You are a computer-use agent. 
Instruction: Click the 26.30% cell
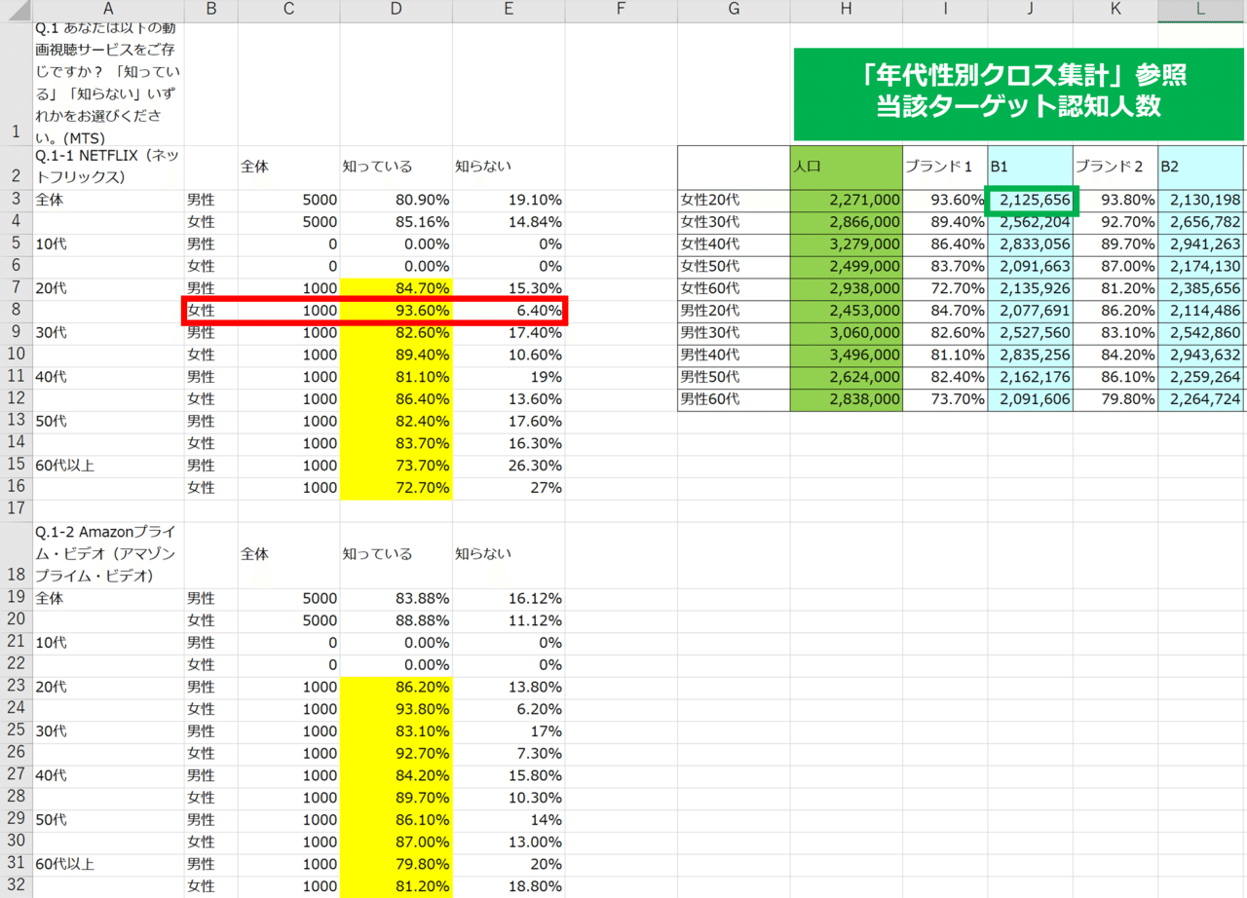click(x=509, y=466)
